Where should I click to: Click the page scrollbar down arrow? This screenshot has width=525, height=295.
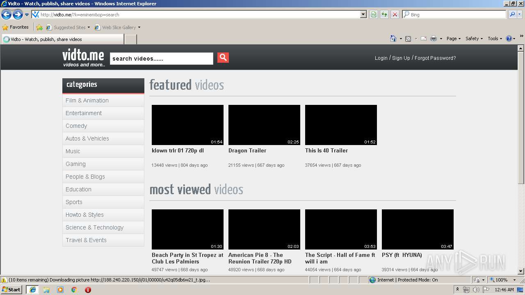[x=521, y=271]
